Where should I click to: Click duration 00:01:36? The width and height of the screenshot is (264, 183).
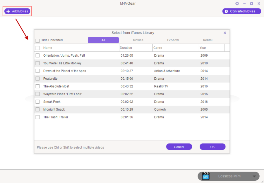[x=127, y=117]
